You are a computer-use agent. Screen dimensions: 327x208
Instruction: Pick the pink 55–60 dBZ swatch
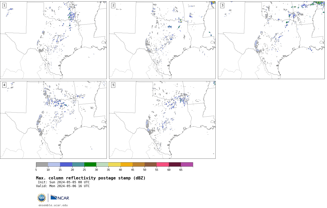click(x=163, y=165)
